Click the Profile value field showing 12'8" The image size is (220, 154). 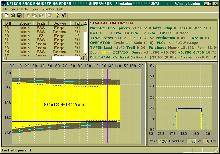[x=163, y=141]
